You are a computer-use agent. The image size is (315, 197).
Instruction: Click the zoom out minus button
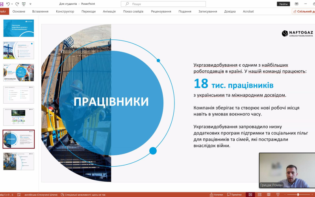pos(285,195)
